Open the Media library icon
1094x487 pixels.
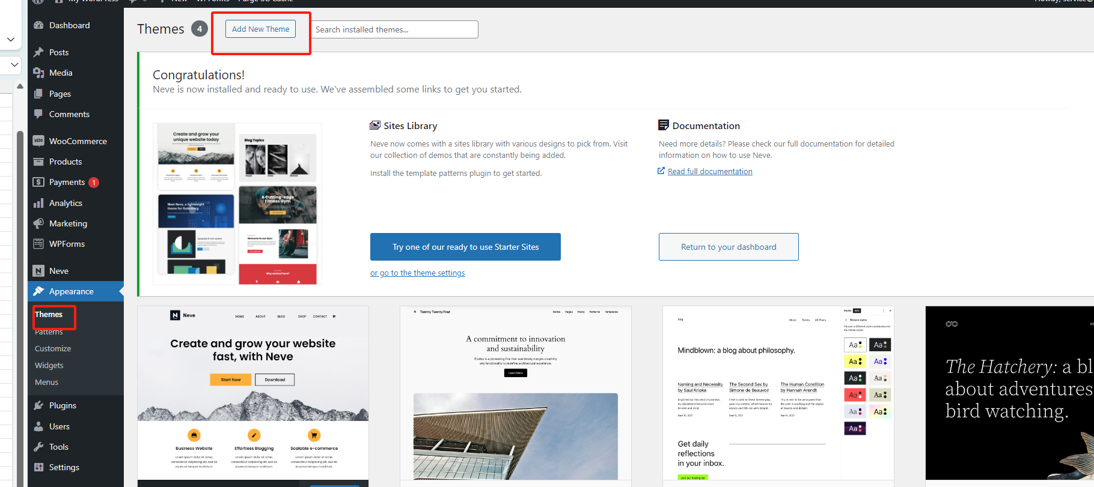tap(38, 73)
